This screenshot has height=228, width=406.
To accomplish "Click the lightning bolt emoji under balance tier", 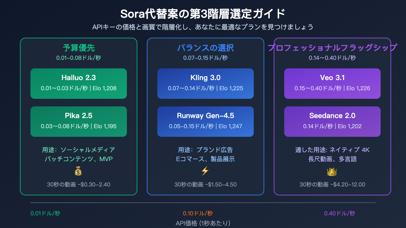I will pos(205,172).
